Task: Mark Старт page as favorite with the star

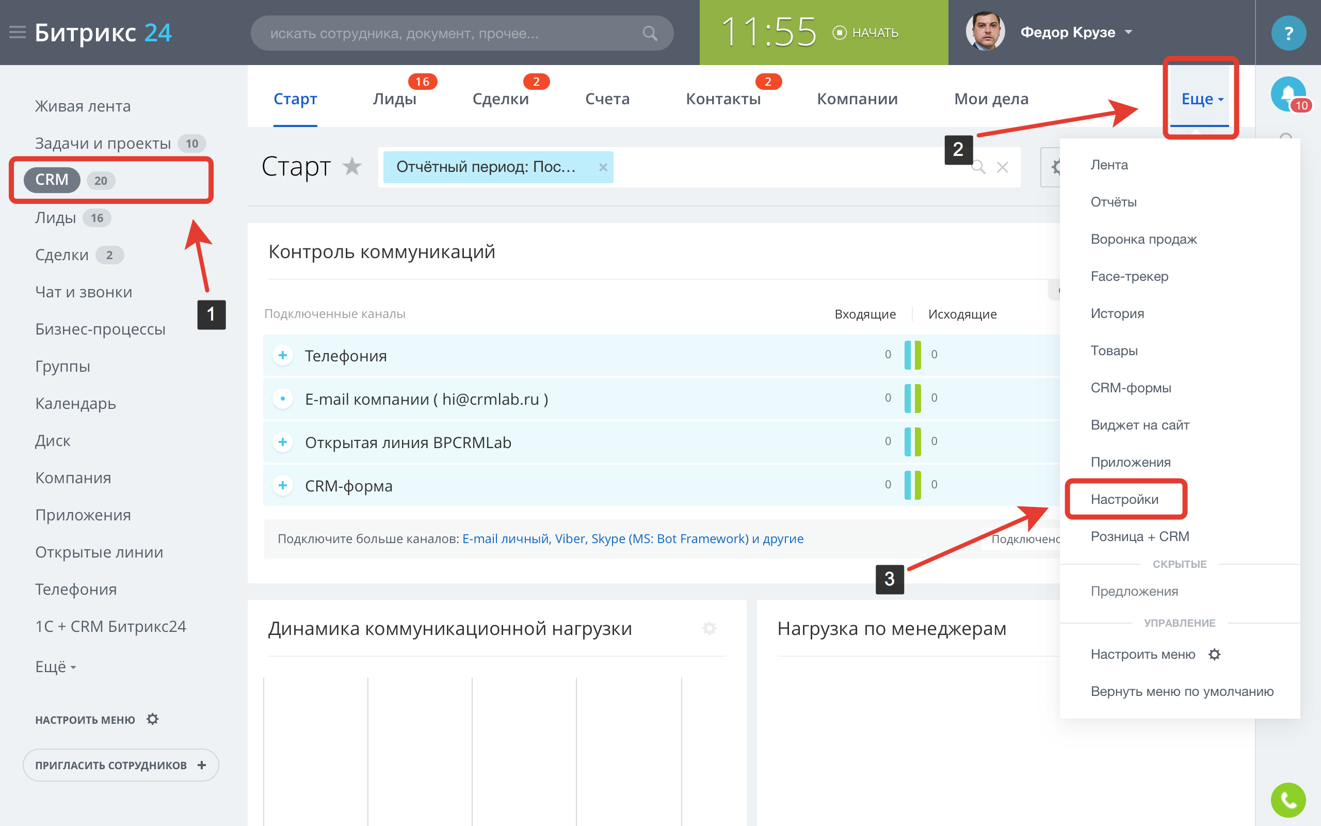Action: click(352, 167)
